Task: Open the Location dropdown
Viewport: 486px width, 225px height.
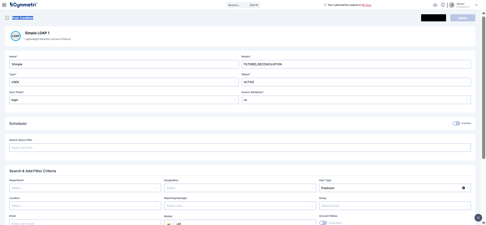Action: pyautogui.click(x=85, y=206)
